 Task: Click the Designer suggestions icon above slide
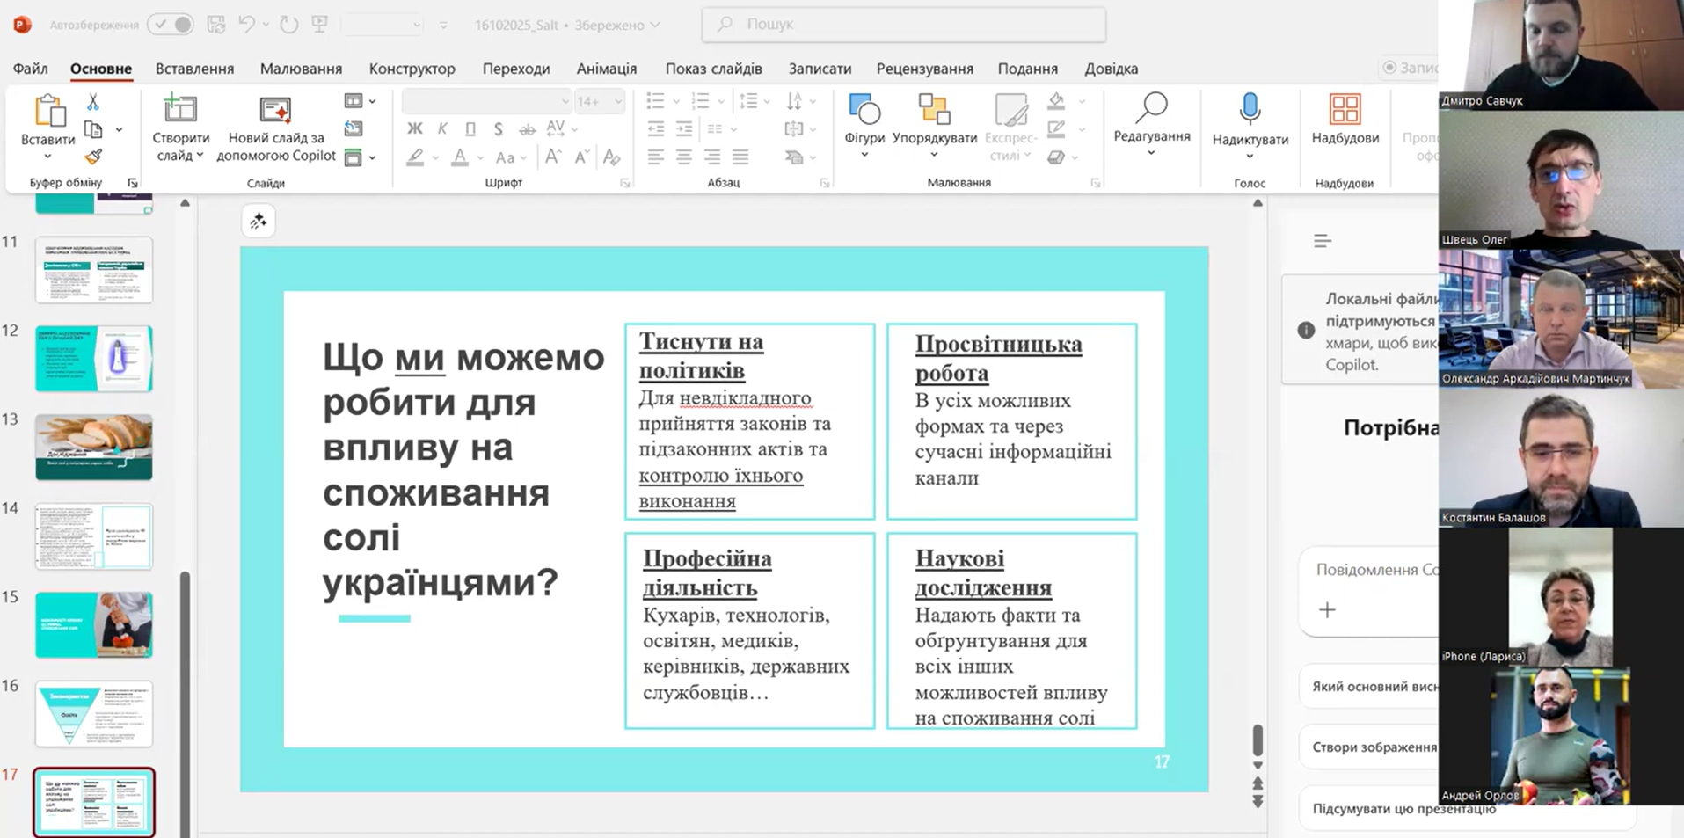coord(258,222)
